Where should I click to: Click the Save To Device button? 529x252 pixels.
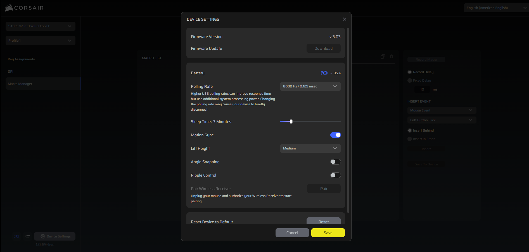point(426,164)
